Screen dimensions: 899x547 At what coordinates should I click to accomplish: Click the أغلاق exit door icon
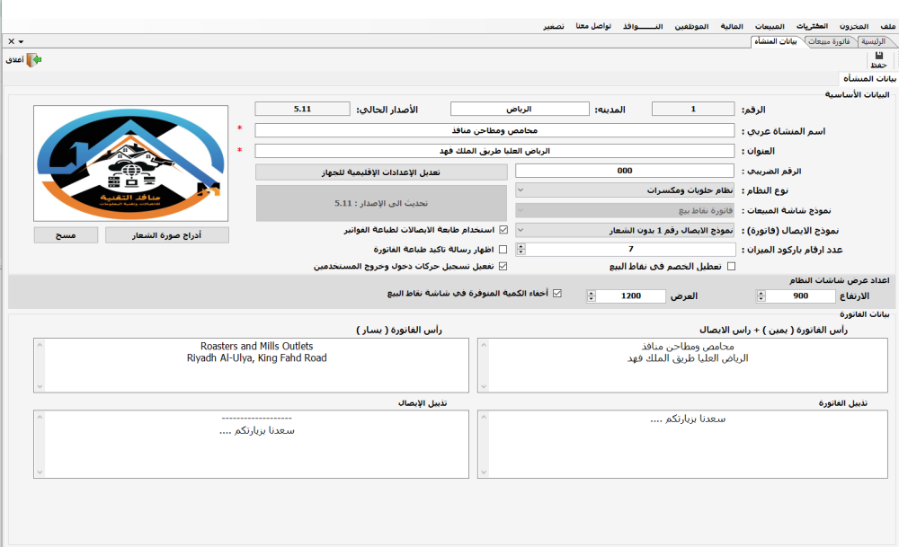35,60
